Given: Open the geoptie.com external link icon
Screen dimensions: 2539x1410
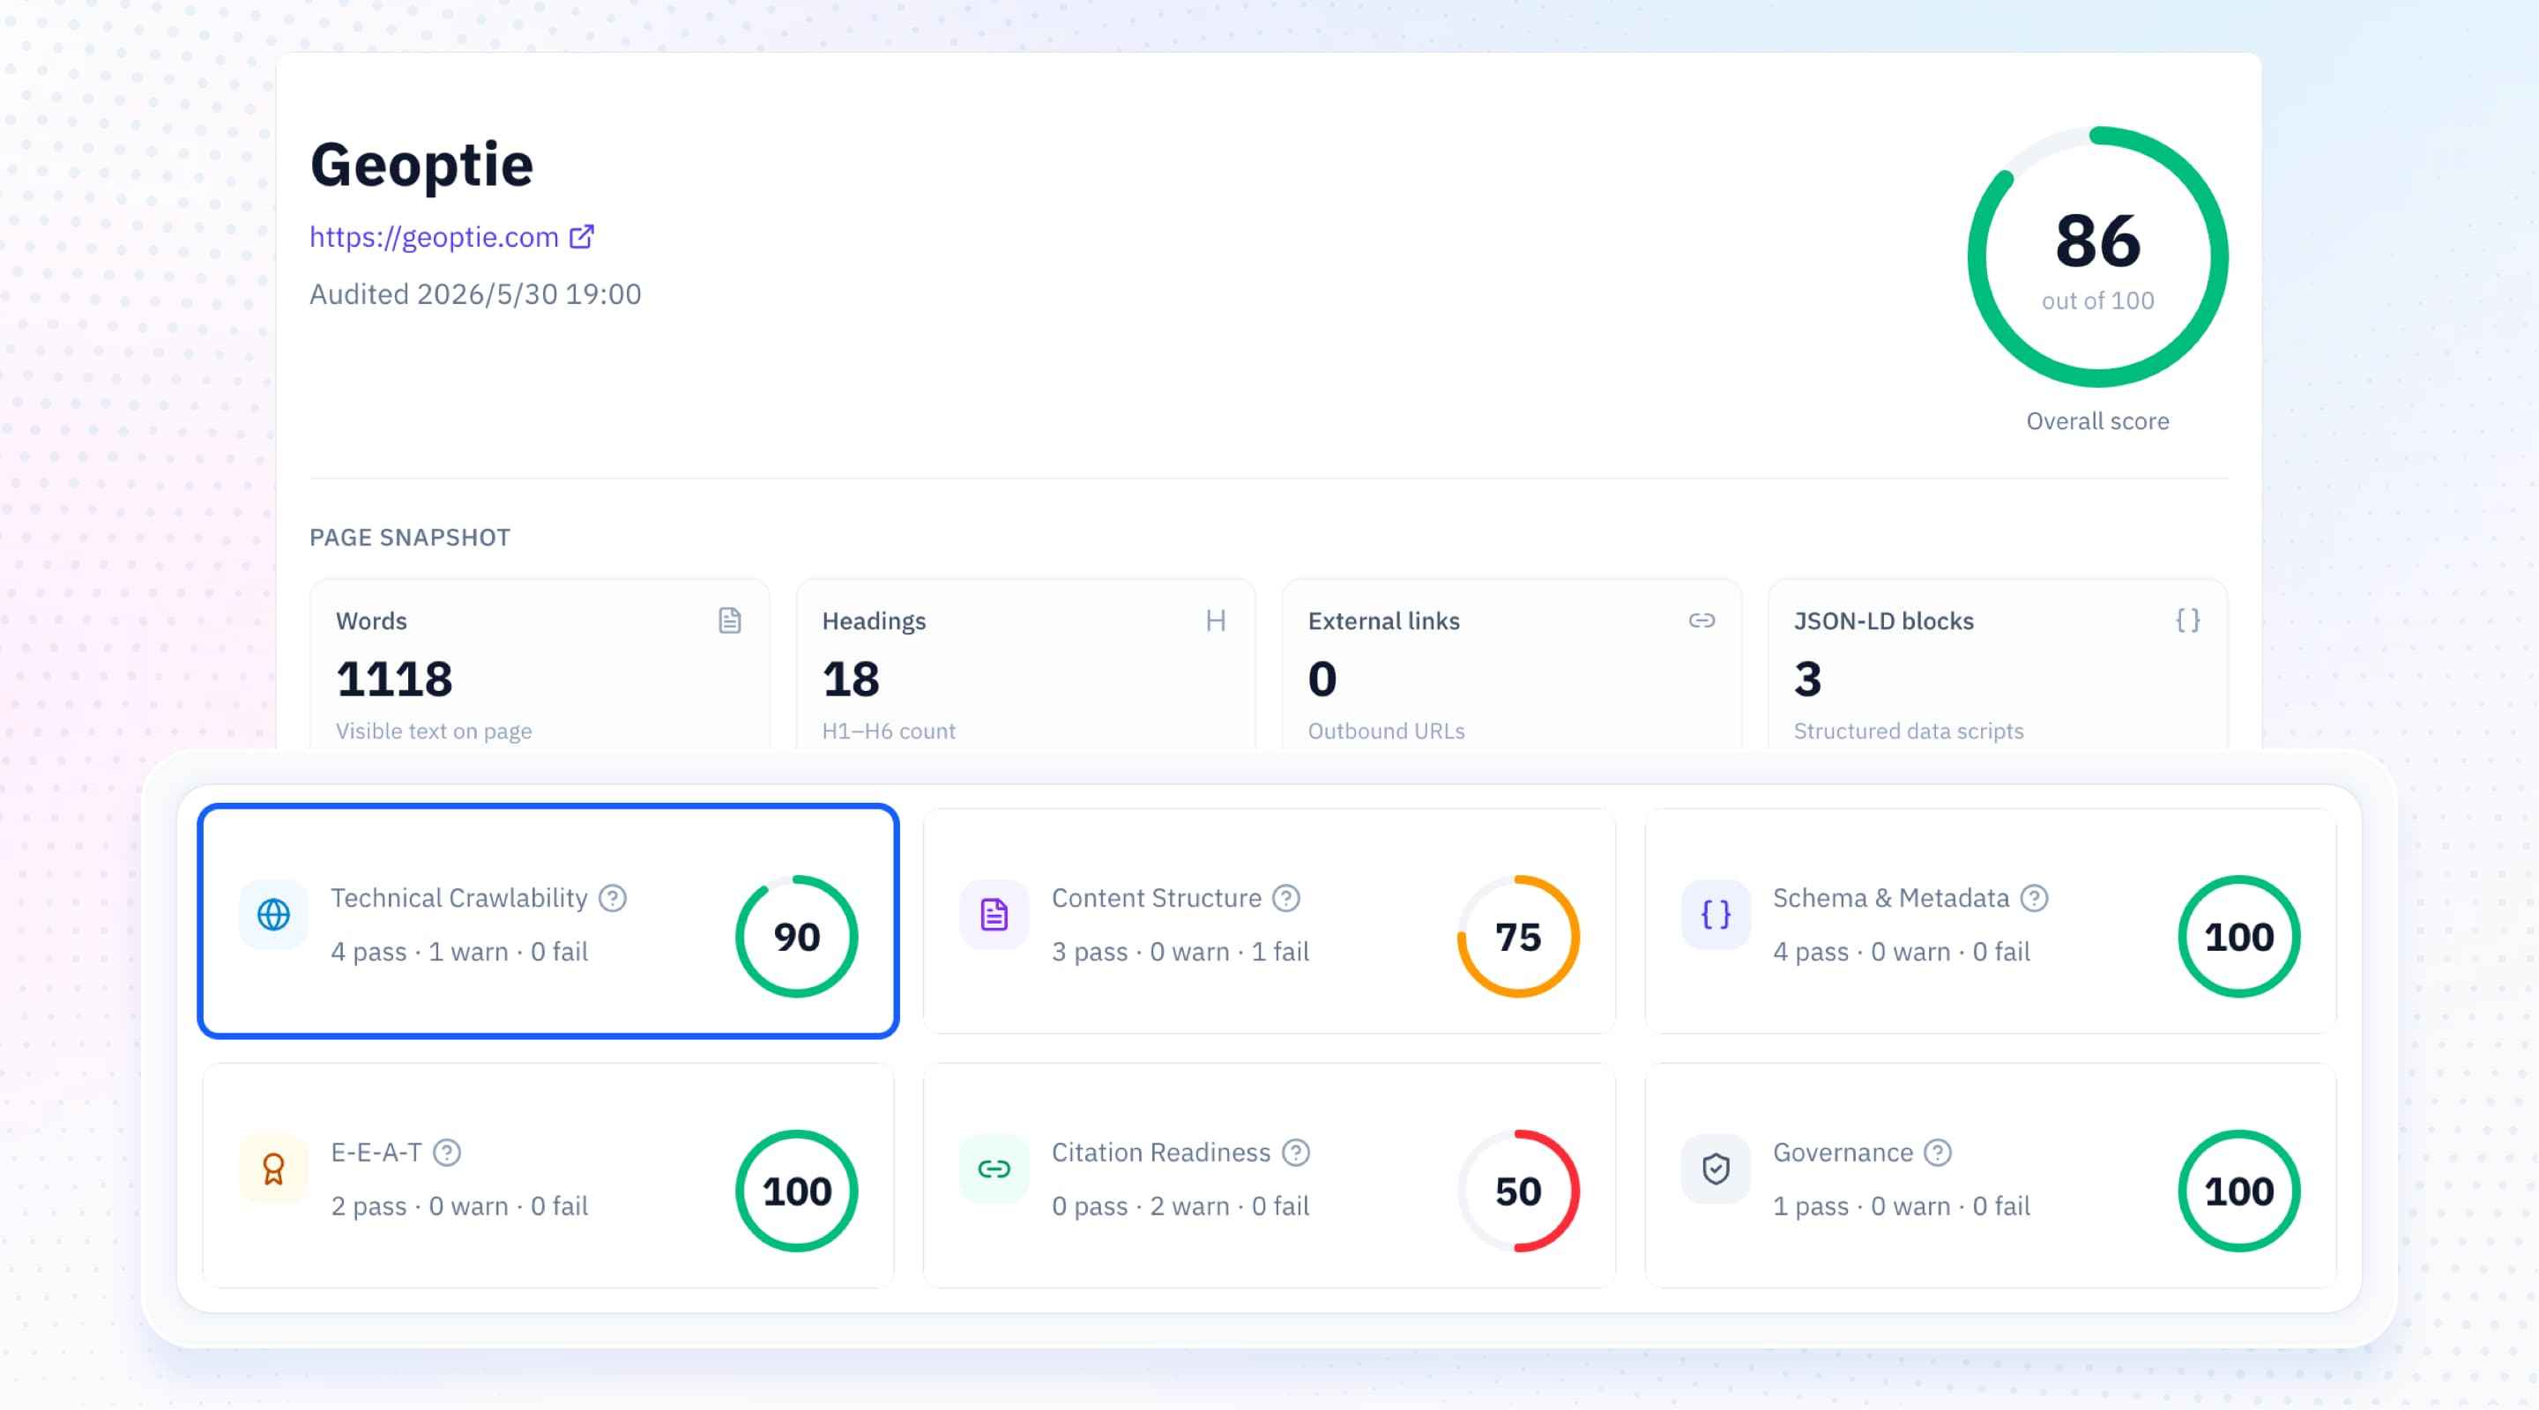Looking at the screenshot, I should point(582,236).
